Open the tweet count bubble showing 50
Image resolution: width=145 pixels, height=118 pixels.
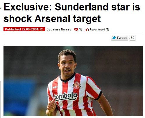click(x=132, y=38)
